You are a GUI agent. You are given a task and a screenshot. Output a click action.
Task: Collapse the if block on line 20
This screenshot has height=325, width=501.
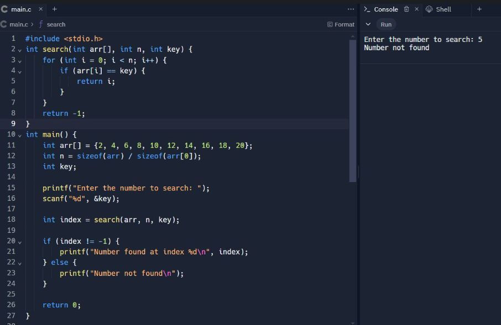(x=20, y=242)
